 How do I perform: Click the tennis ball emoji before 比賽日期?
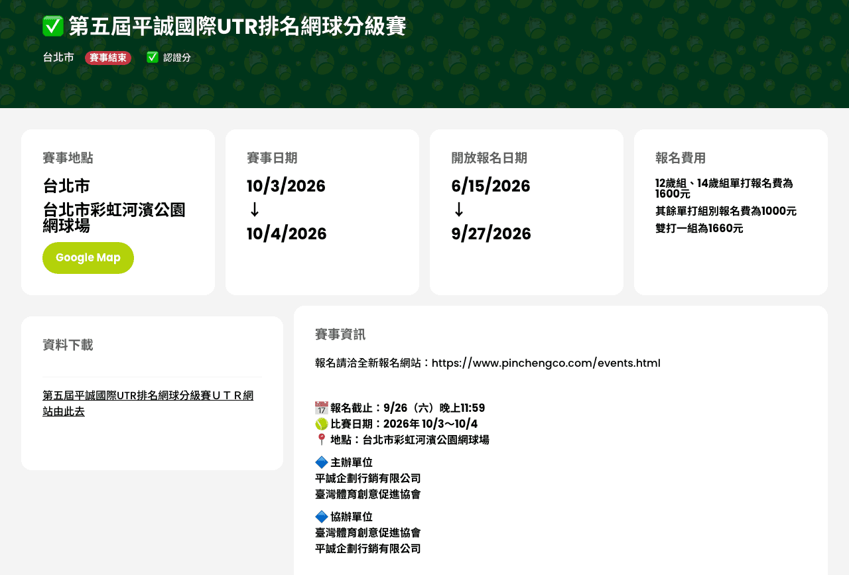point(321,424)
